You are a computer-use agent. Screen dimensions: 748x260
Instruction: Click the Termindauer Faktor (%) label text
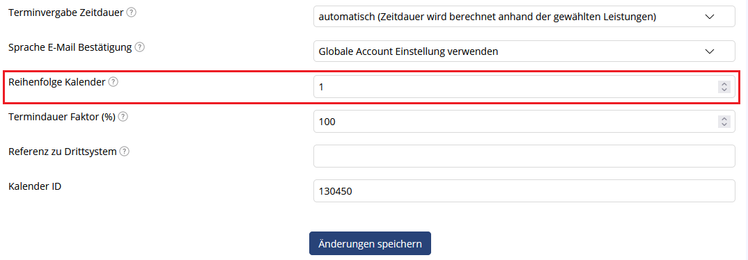click(x=62, y=117)
